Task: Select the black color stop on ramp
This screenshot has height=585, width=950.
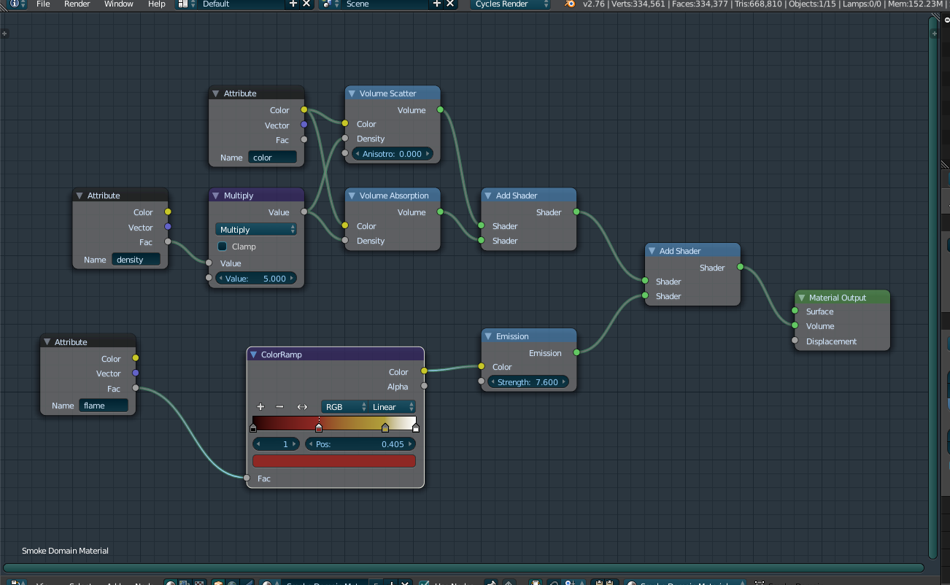Action: pos(253,427)
